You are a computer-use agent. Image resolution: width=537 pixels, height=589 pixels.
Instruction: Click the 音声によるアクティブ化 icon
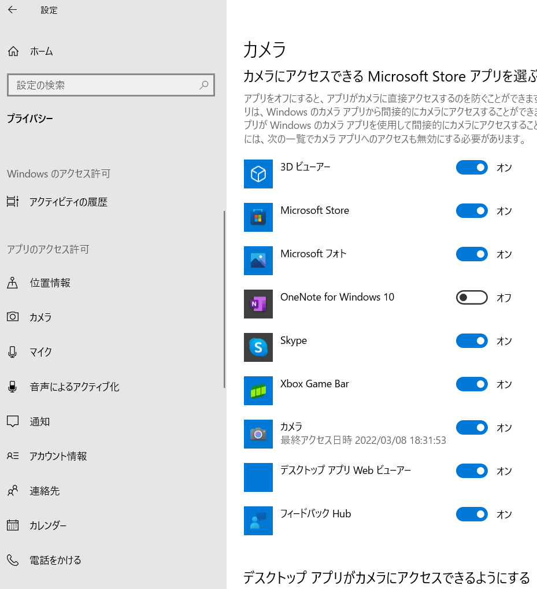point(12,387)
